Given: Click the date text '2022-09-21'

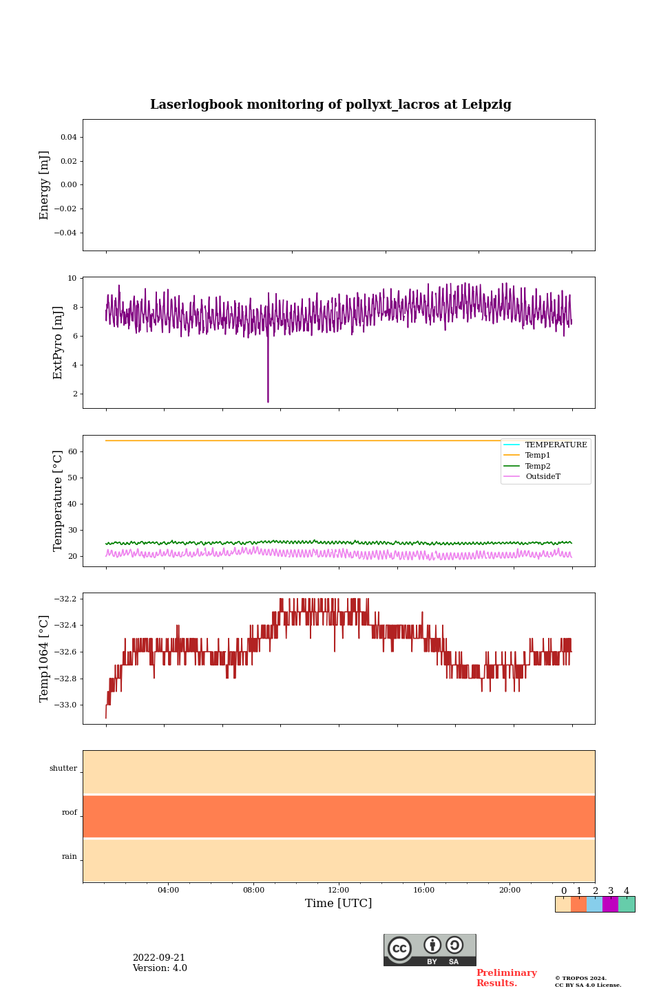Looking at the screenshot, I should click(x=159, y=958).
